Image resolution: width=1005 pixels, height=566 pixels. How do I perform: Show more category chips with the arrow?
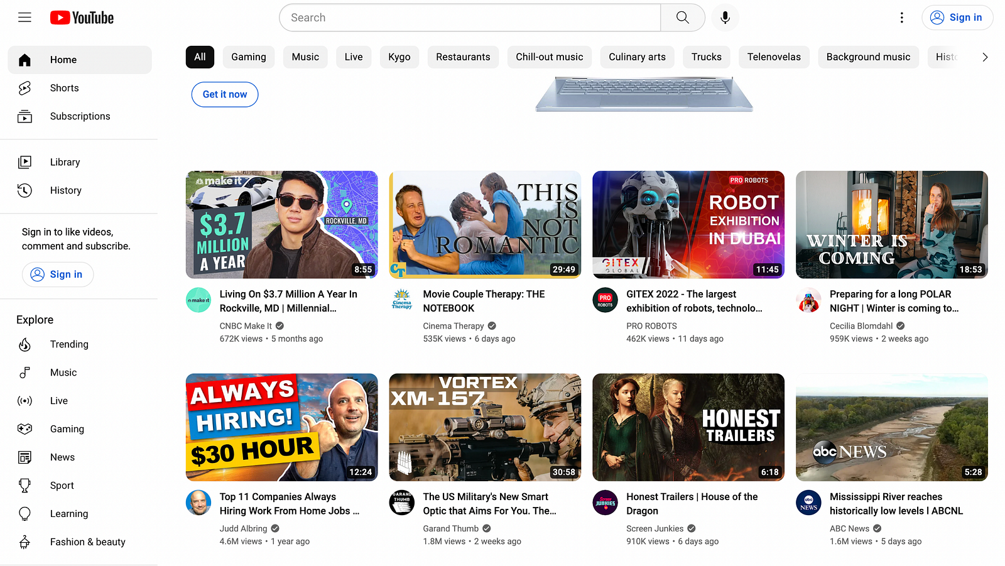pos(985,57)
